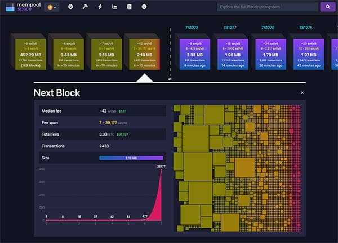Select the 452.29 MB pending block
The height and width of the screenshot is (243, 338).
(x=27, y=53)
